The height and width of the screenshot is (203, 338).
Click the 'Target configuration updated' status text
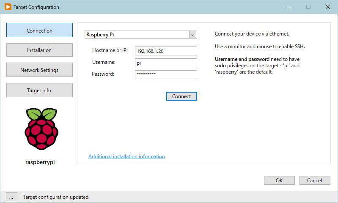click(56, 197)
